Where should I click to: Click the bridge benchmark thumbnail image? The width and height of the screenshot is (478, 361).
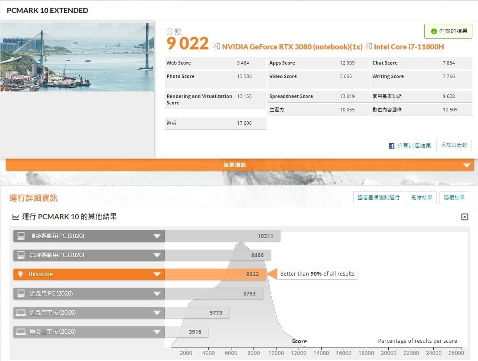[x=77, y=57]
